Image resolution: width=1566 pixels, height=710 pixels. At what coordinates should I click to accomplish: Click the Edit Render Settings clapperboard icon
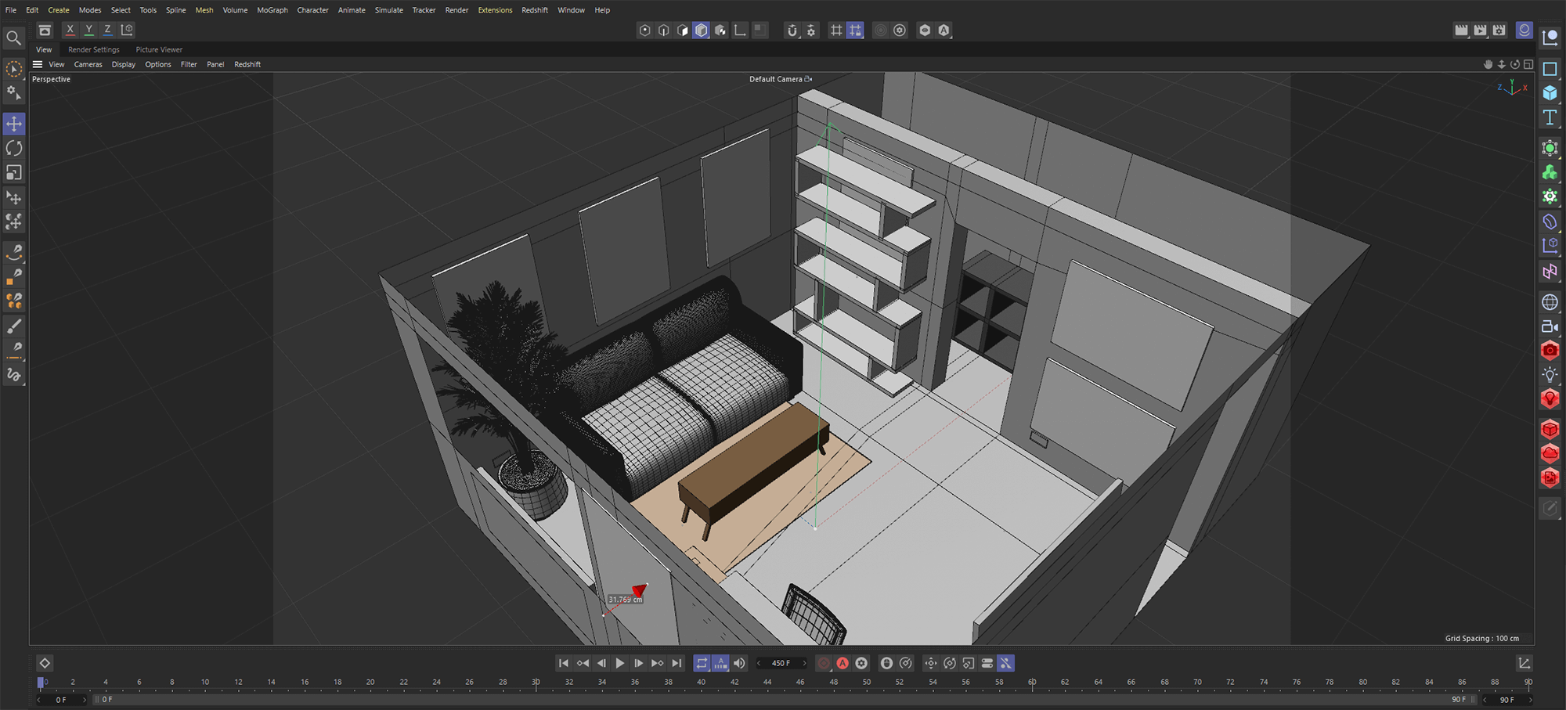tap(1499, 30)
